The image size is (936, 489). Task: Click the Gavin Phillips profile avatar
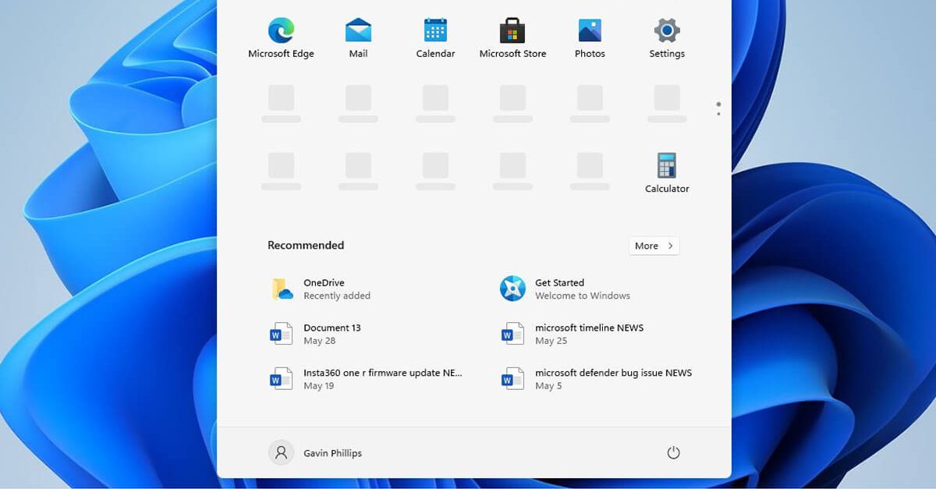[x=281, y=452]
